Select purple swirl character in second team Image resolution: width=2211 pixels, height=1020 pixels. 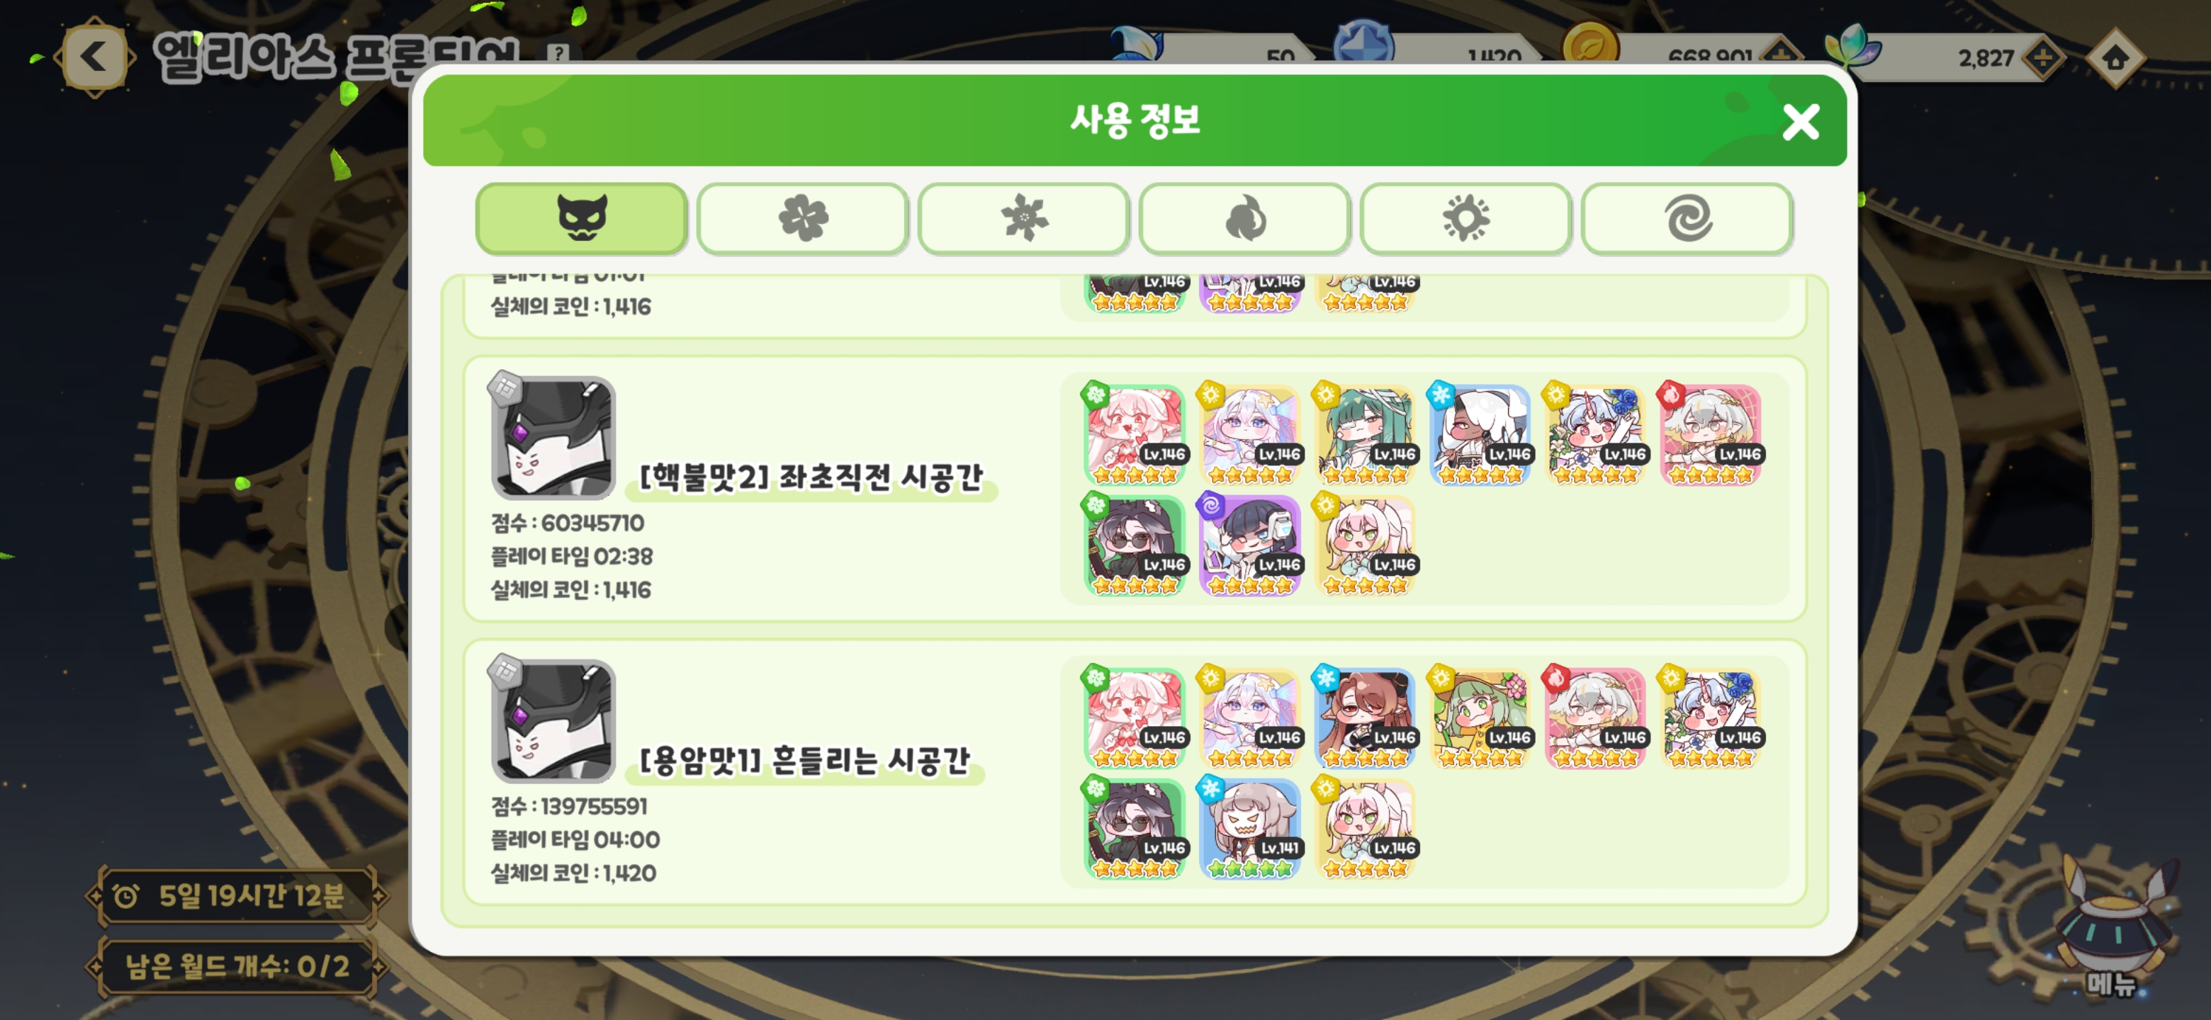pos(1249,545)
